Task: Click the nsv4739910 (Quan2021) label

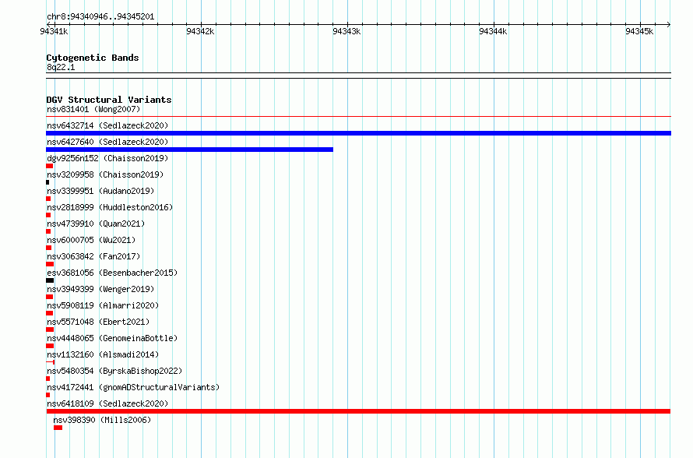Action: [x=96, y=224]
